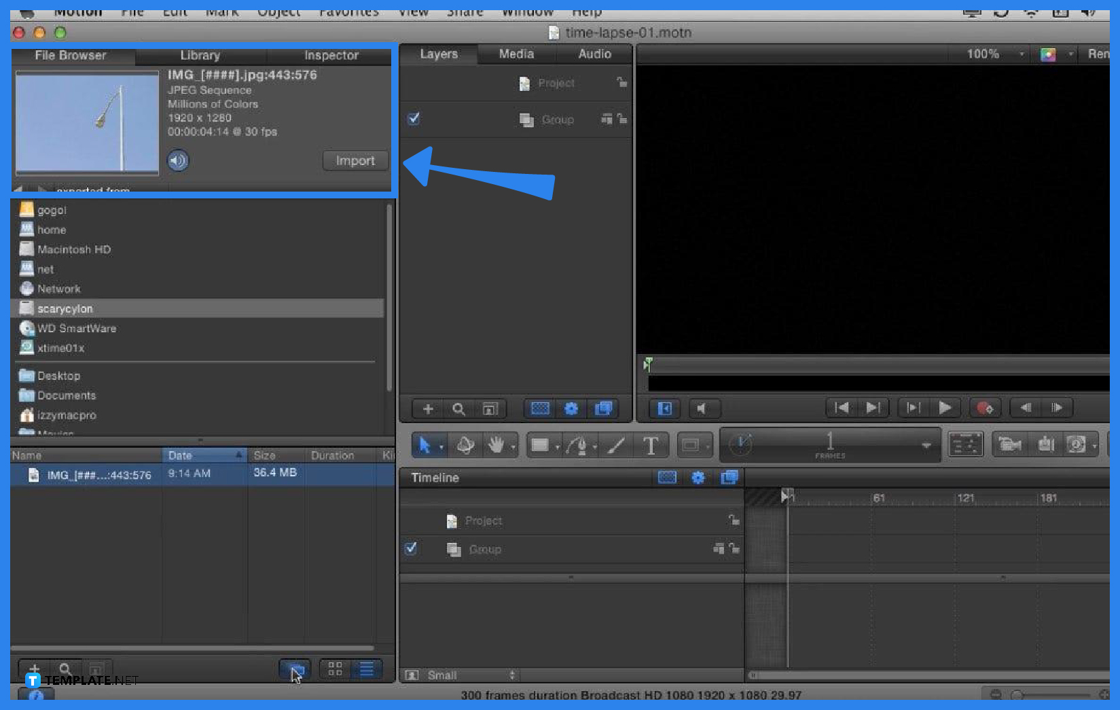Select the Rectangle shape tool

540,446
